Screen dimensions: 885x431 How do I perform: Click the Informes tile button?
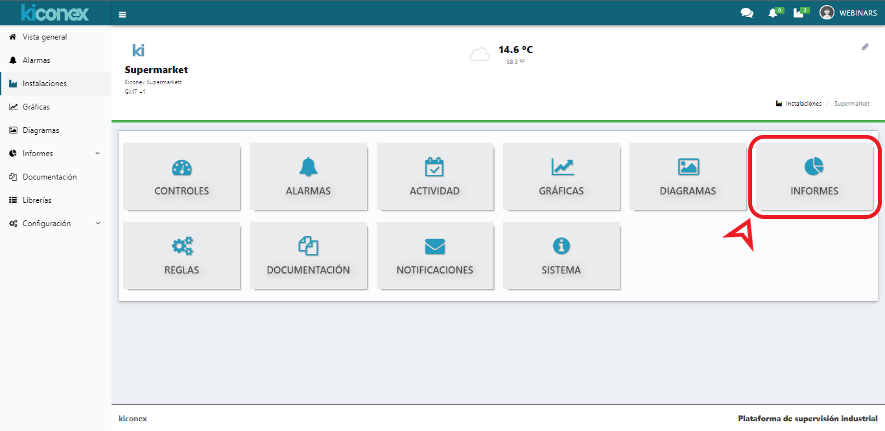point(814,176)
